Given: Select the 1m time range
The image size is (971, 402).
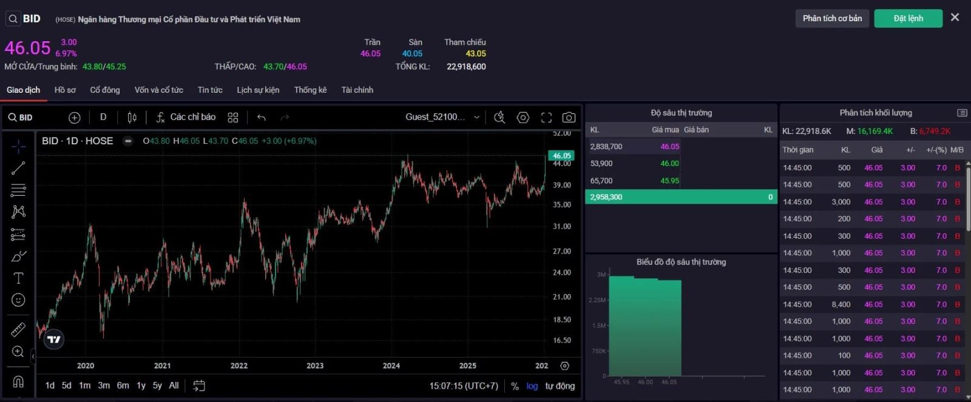Looking at the screenshot, I should tap(84, 386).
